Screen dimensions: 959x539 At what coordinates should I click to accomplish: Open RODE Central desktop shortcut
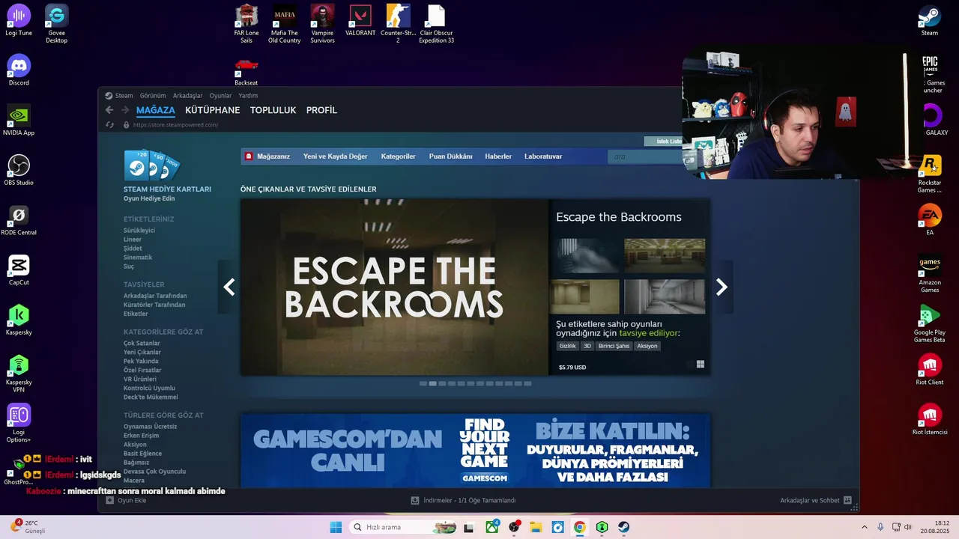(x=19, y=220)
